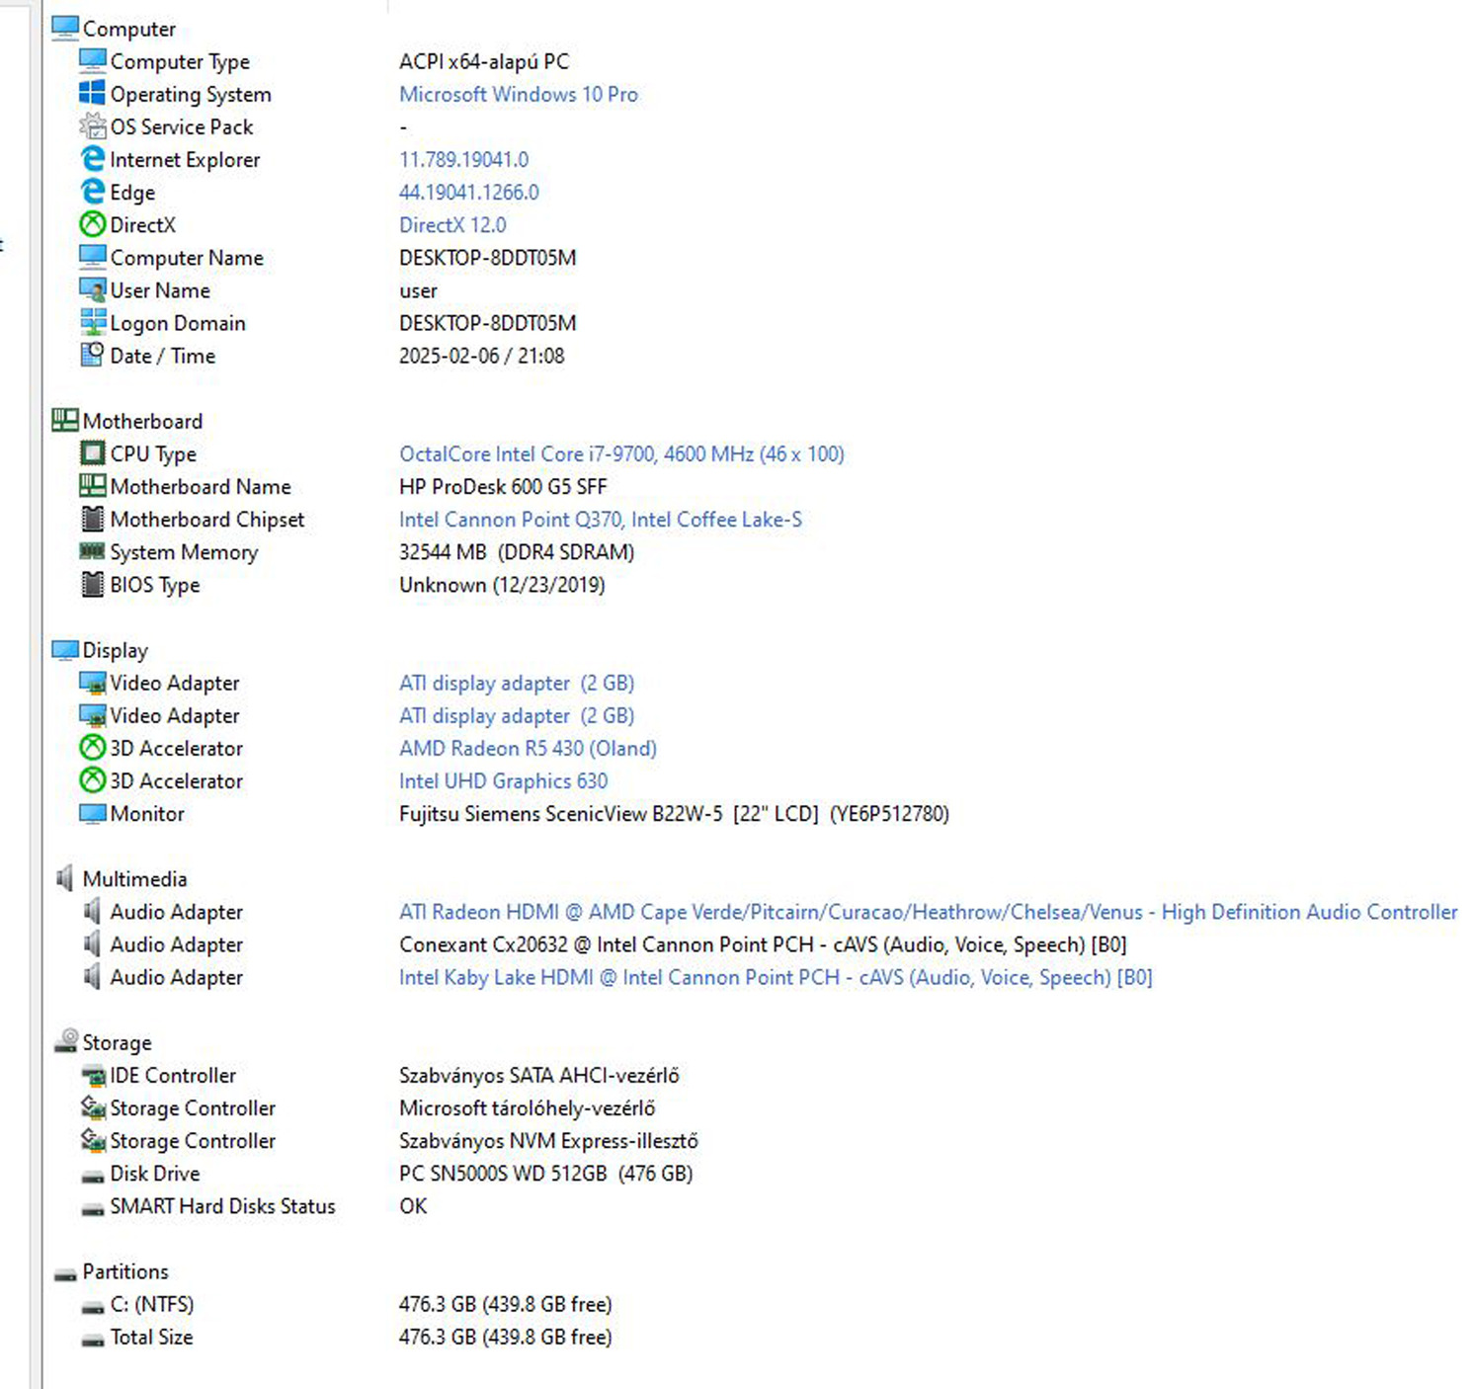This screenshot has width=1473, height=1389.
Task: Click the SMART Hard Disks Status icon
Action: [x=92, y=1208]
